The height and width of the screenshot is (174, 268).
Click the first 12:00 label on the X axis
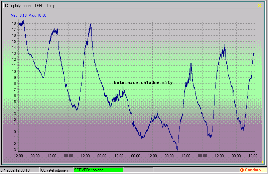click(x=18, y=156)
